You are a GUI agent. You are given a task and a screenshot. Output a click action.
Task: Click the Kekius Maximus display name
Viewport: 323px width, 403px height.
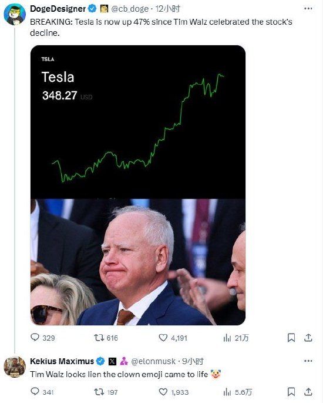click(x=62, y=361)
